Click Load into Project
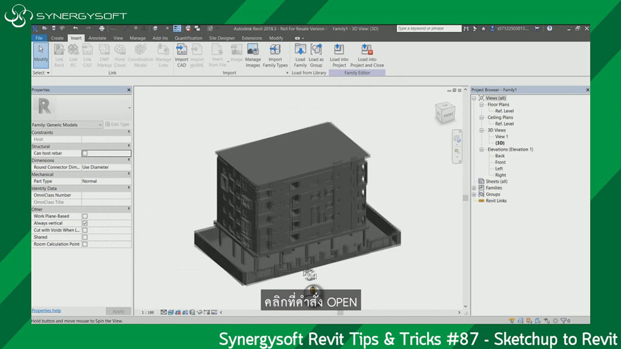The width and height of the screenshot is (621, 349). point(339,56)
